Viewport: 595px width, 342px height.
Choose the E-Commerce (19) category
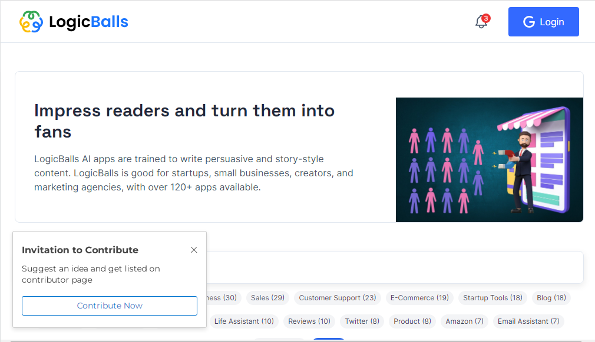pyautogui.click(x=419, y=298)
